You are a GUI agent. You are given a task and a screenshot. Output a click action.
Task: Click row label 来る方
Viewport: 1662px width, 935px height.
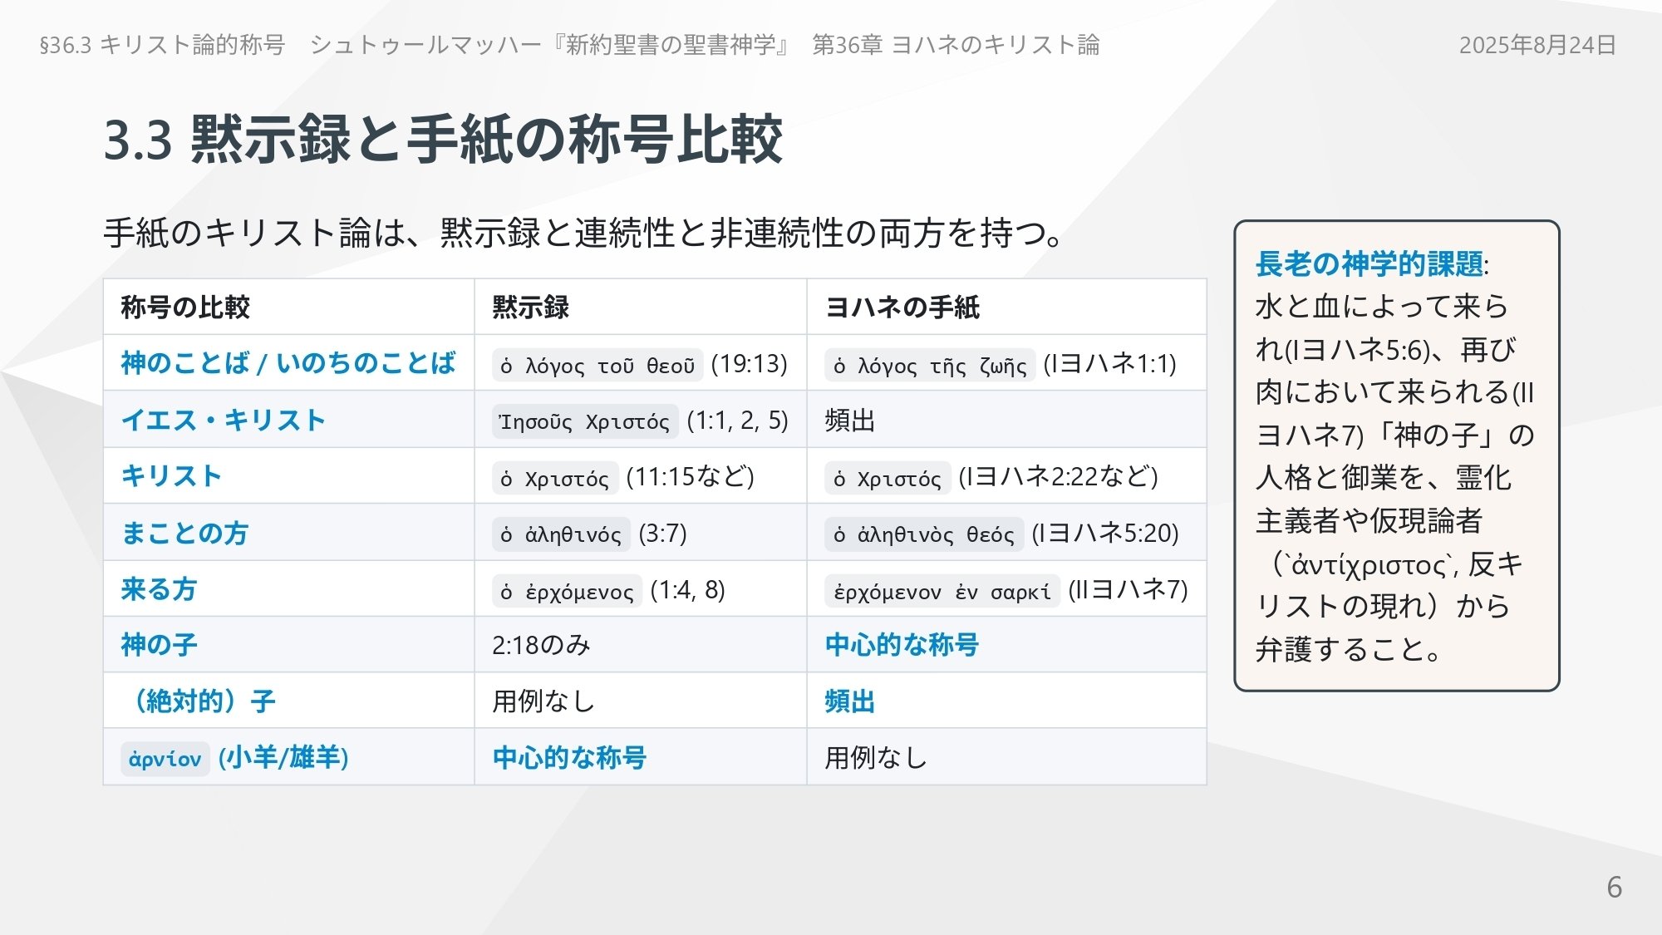click(x=159, y=588)
